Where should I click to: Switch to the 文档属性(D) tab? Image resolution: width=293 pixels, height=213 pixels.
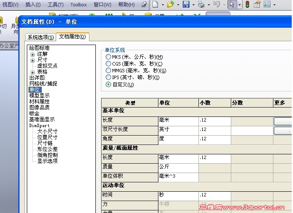pyautogui.click(x=72, y=37)
